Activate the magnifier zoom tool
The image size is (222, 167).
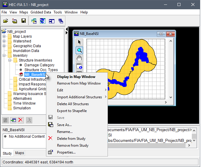coord(79,50)
